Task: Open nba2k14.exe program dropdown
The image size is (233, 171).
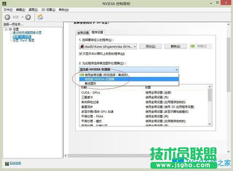Action: coord(108,46)
